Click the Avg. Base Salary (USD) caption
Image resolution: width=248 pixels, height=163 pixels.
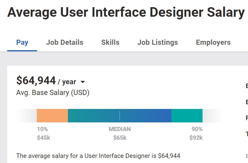[x=53, y=93]
